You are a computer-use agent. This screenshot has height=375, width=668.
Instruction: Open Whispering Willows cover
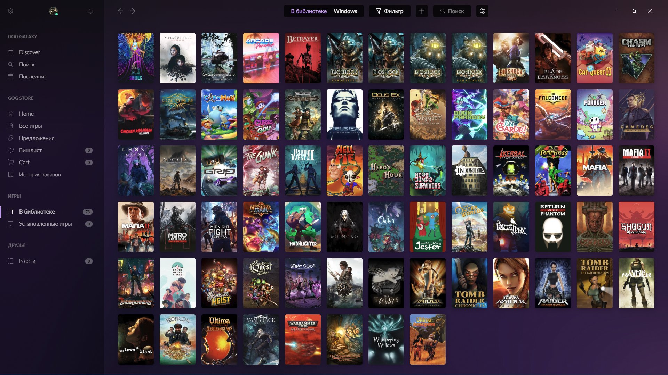386,339
